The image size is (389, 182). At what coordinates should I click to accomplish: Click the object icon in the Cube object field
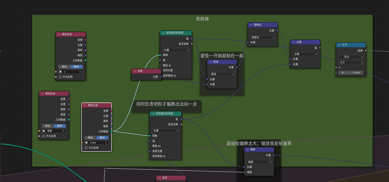(87, 143)
